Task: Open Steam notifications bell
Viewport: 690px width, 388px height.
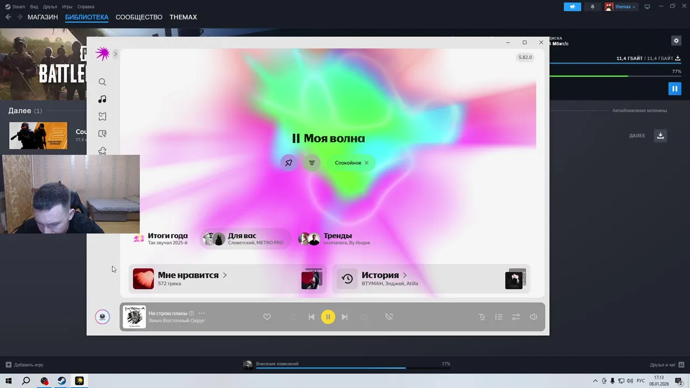Action: [593, 6]
